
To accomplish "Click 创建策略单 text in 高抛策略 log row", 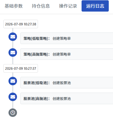I will (x=62, y=54).
